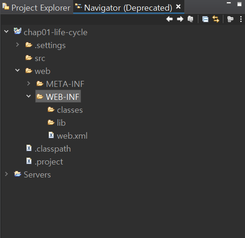Click the classes folder icon
Screen dimensions: 245x238
click(x=51, y=110)
